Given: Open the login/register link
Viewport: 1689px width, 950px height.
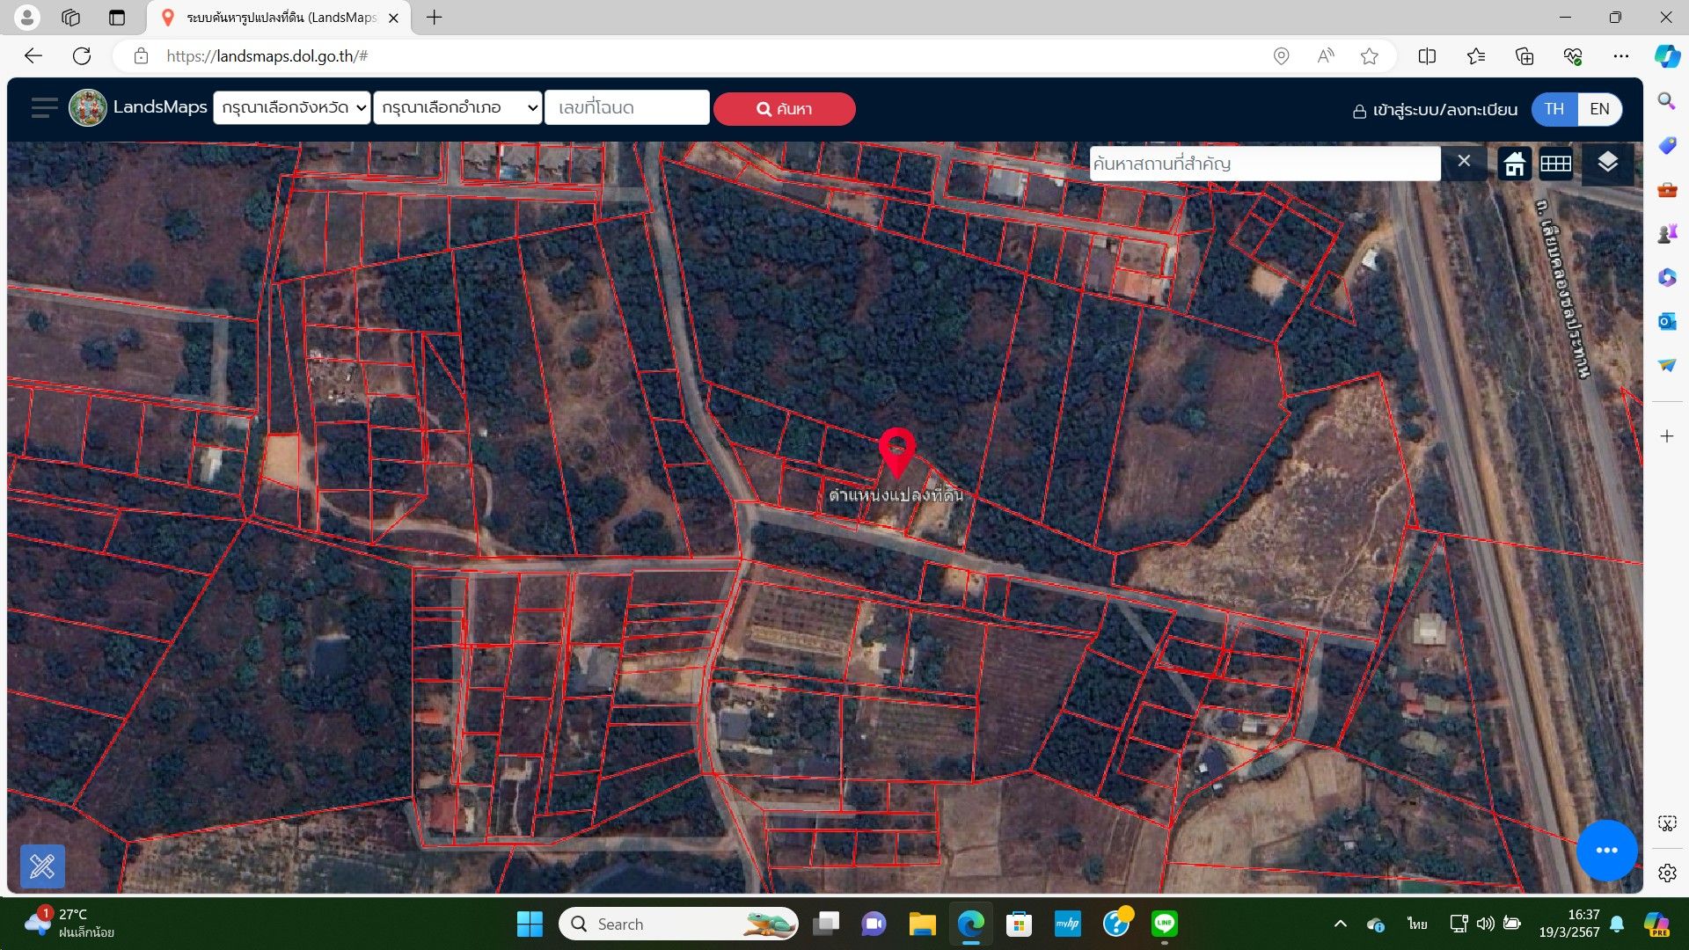Looking at the screenshot, I should pos(1435,110).
